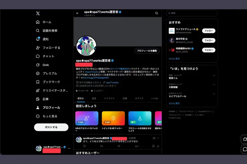This screenshot has height=164, width=247.
Task: Open the Follow people icon (フォローする)
Action: (38, 48)
